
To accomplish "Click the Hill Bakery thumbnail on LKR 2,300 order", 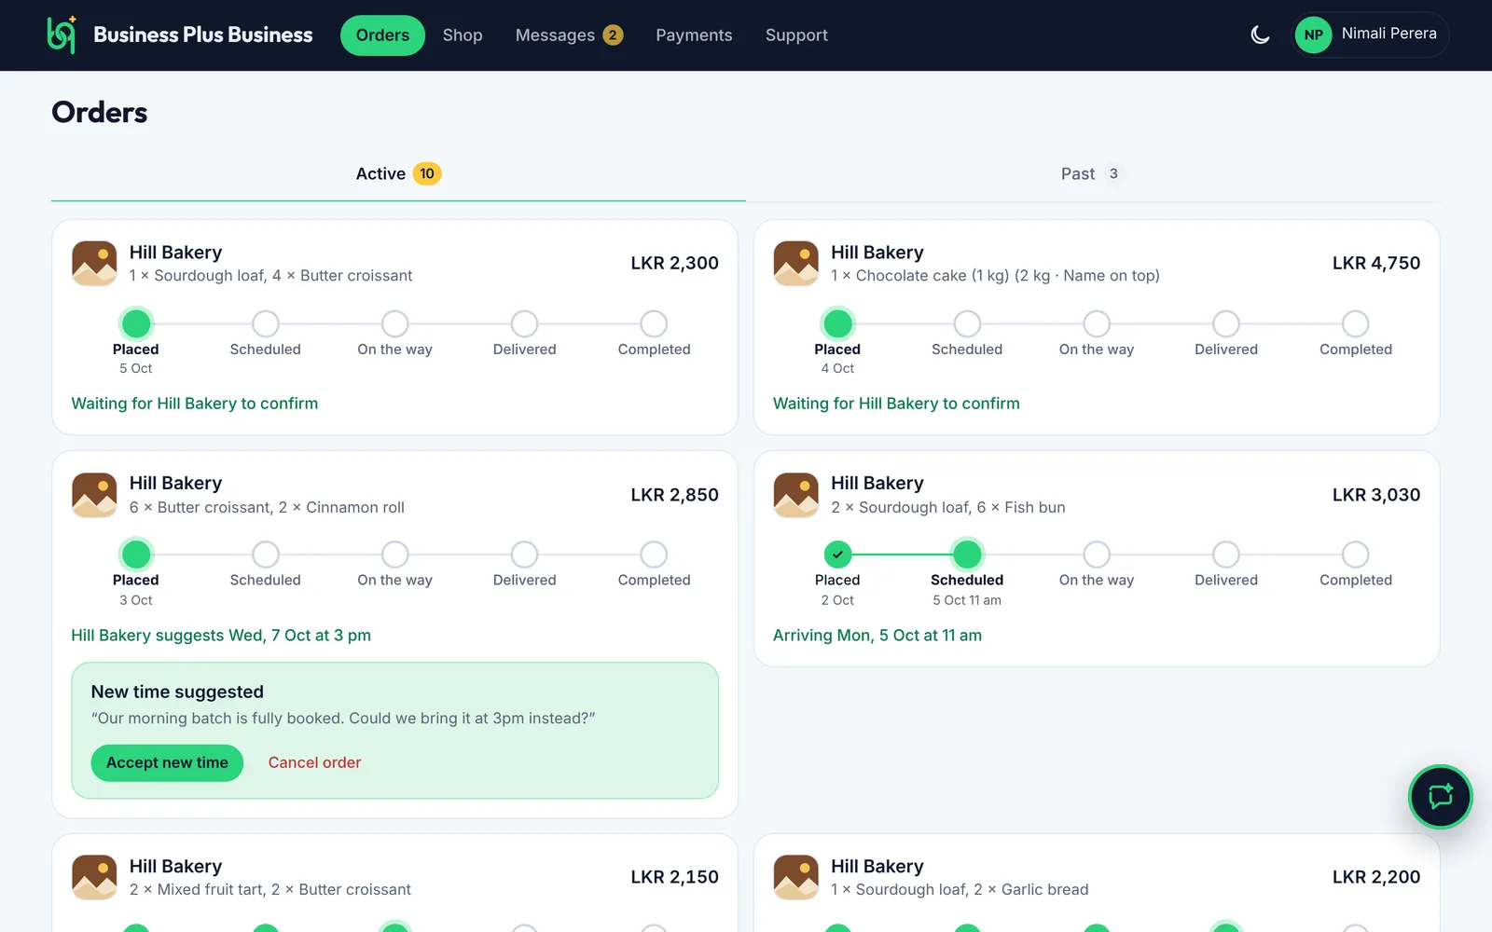I will point(94,264).
